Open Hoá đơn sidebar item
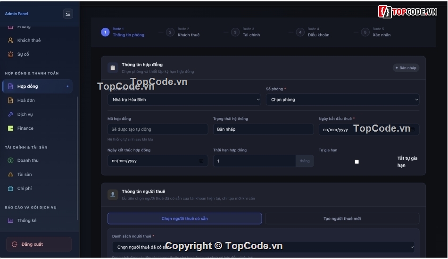448x259 pixels. click(x=37, y=100)
